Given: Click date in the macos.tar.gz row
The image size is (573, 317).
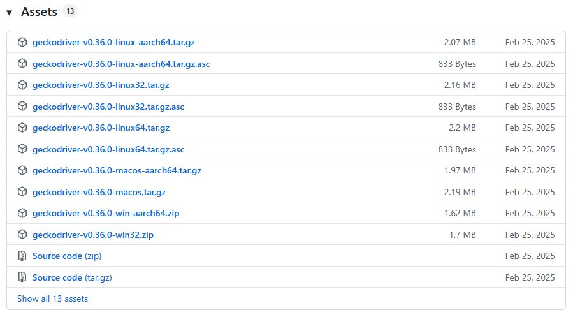Looking at the screenshot, I should [530, 193].
